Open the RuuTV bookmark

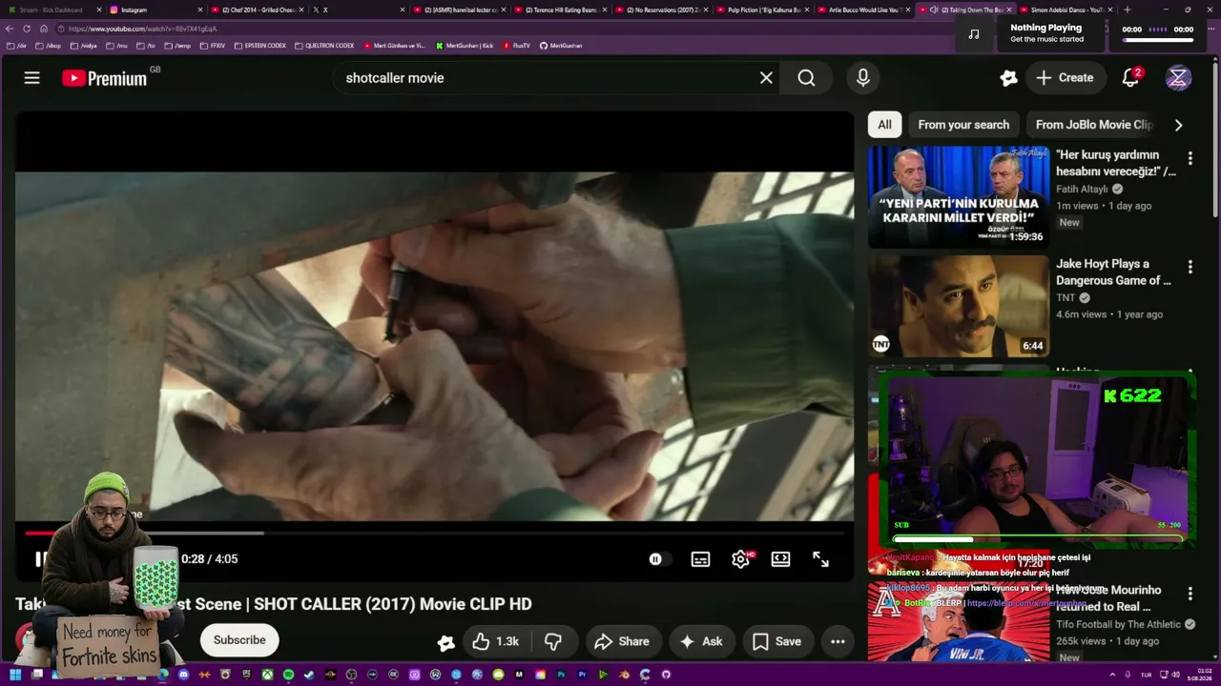(x=516, y=46)
